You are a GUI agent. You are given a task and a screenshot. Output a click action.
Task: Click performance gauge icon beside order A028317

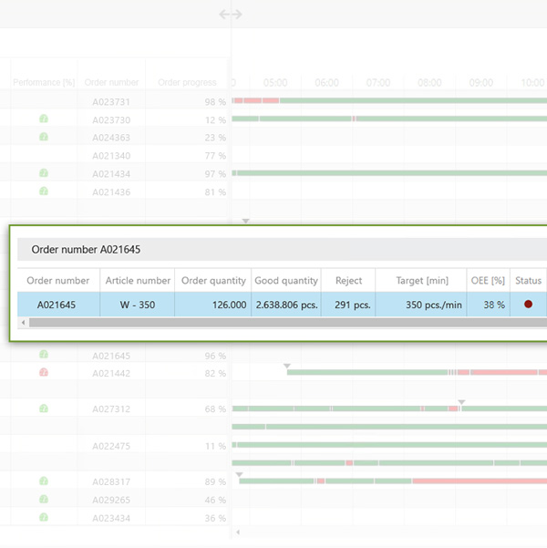point(44,481)
